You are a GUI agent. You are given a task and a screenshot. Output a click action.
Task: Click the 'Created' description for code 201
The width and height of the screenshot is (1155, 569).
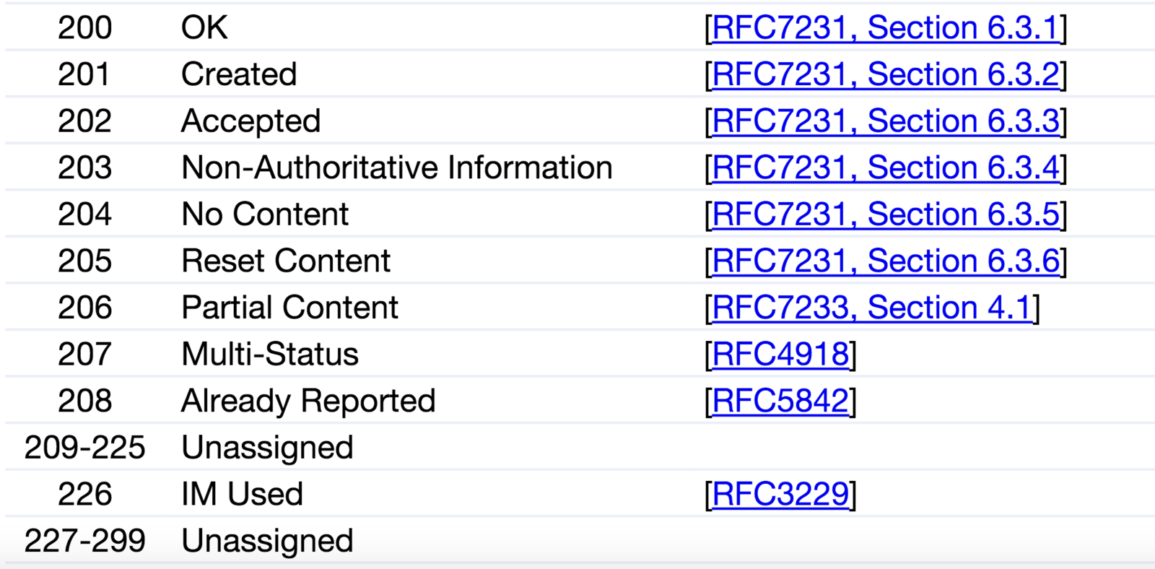tap(239, 74)
